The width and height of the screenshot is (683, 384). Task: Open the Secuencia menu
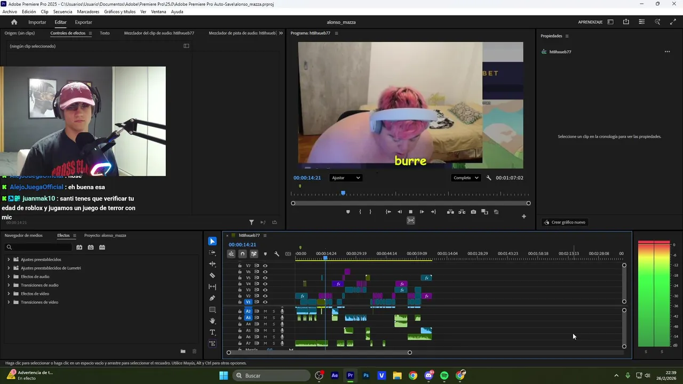tap(62, 11)
